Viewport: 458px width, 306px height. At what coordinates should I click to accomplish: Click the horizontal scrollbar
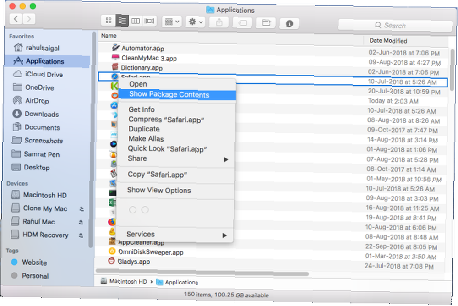(x=202, y=273)
